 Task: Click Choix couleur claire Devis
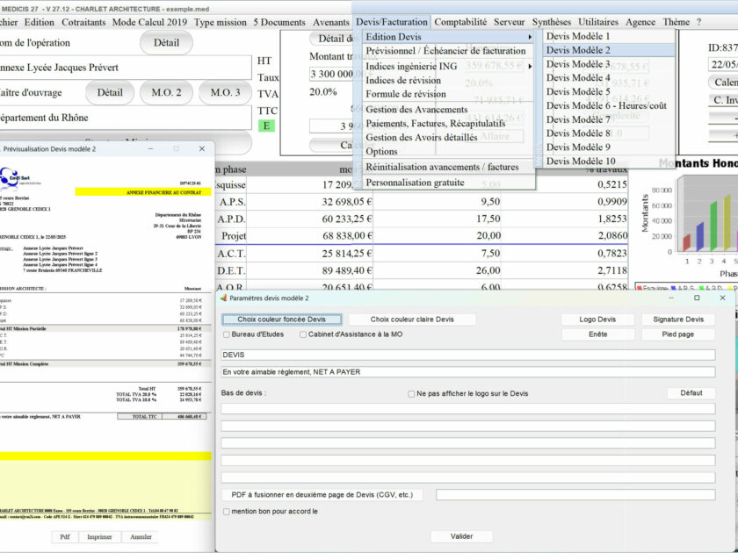click(412, 320)
